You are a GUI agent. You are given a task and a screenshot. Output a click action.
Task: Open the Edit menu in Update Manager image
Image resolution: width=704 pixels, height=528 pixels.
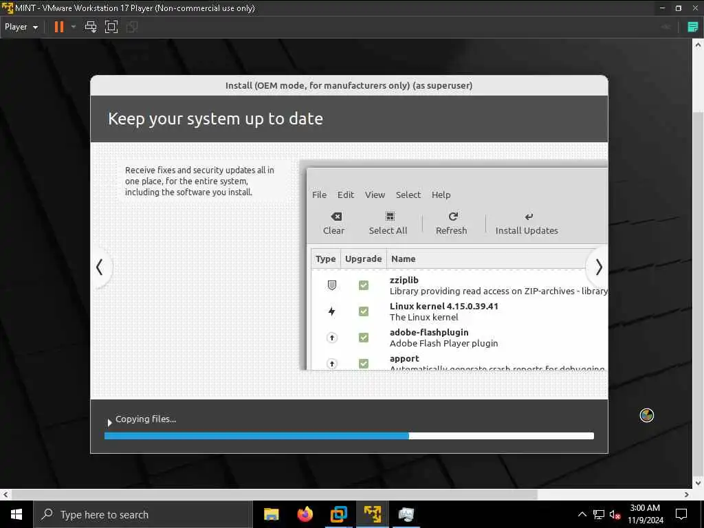point(346,195)
